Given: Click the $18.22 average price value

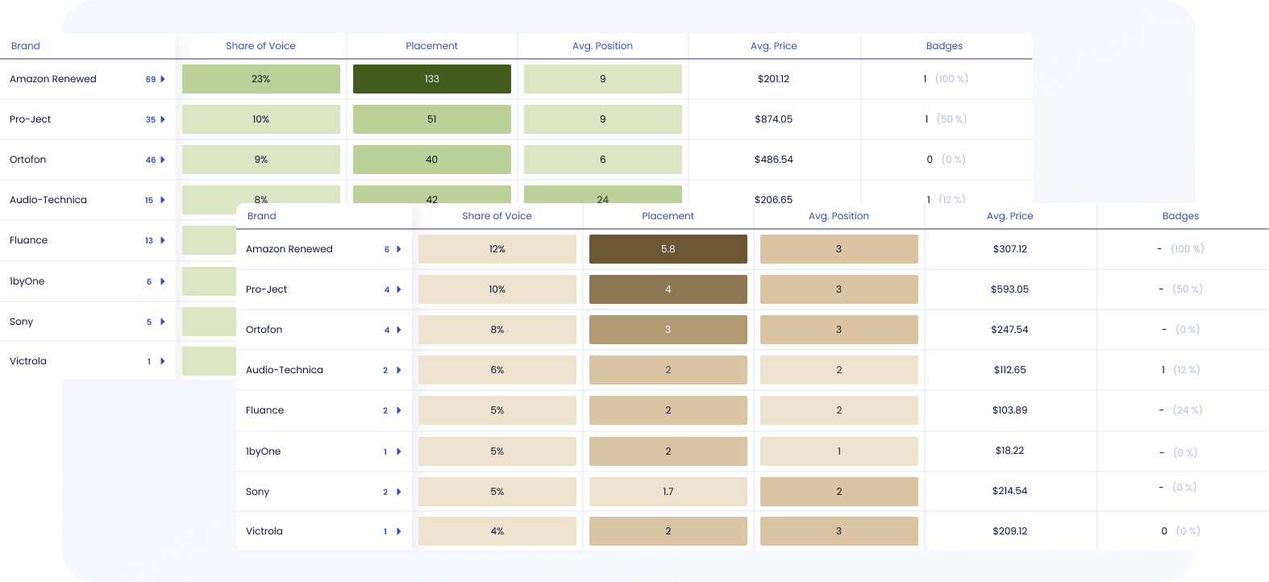Looking at the screenshot, I should [x=1009, y=451].
